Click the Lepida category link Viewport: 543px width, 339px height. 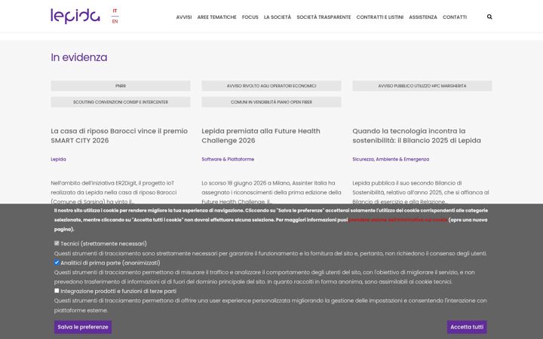[x=58, y=159]
